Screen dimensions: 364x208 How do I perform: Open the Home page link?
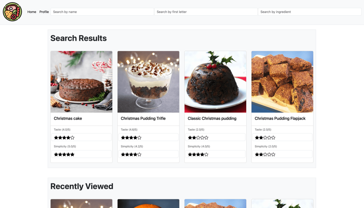click(32, 12)
